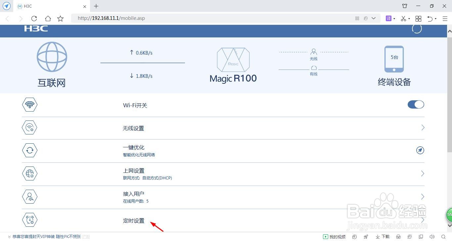Viewport: 452px width, 241px height.
Task: Select the H3C browser tab
Action: tap(52, 6)
